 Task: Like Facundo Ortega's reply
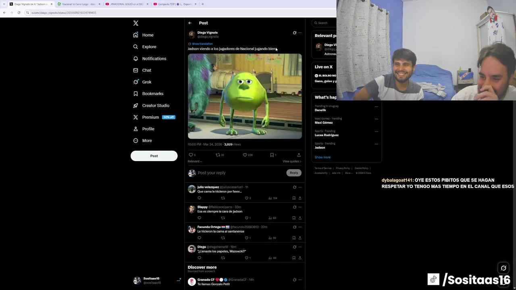click(x=247, y=238)
